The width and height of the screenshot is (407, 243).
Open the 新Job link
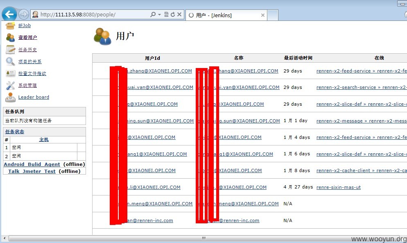pos(25,25)
